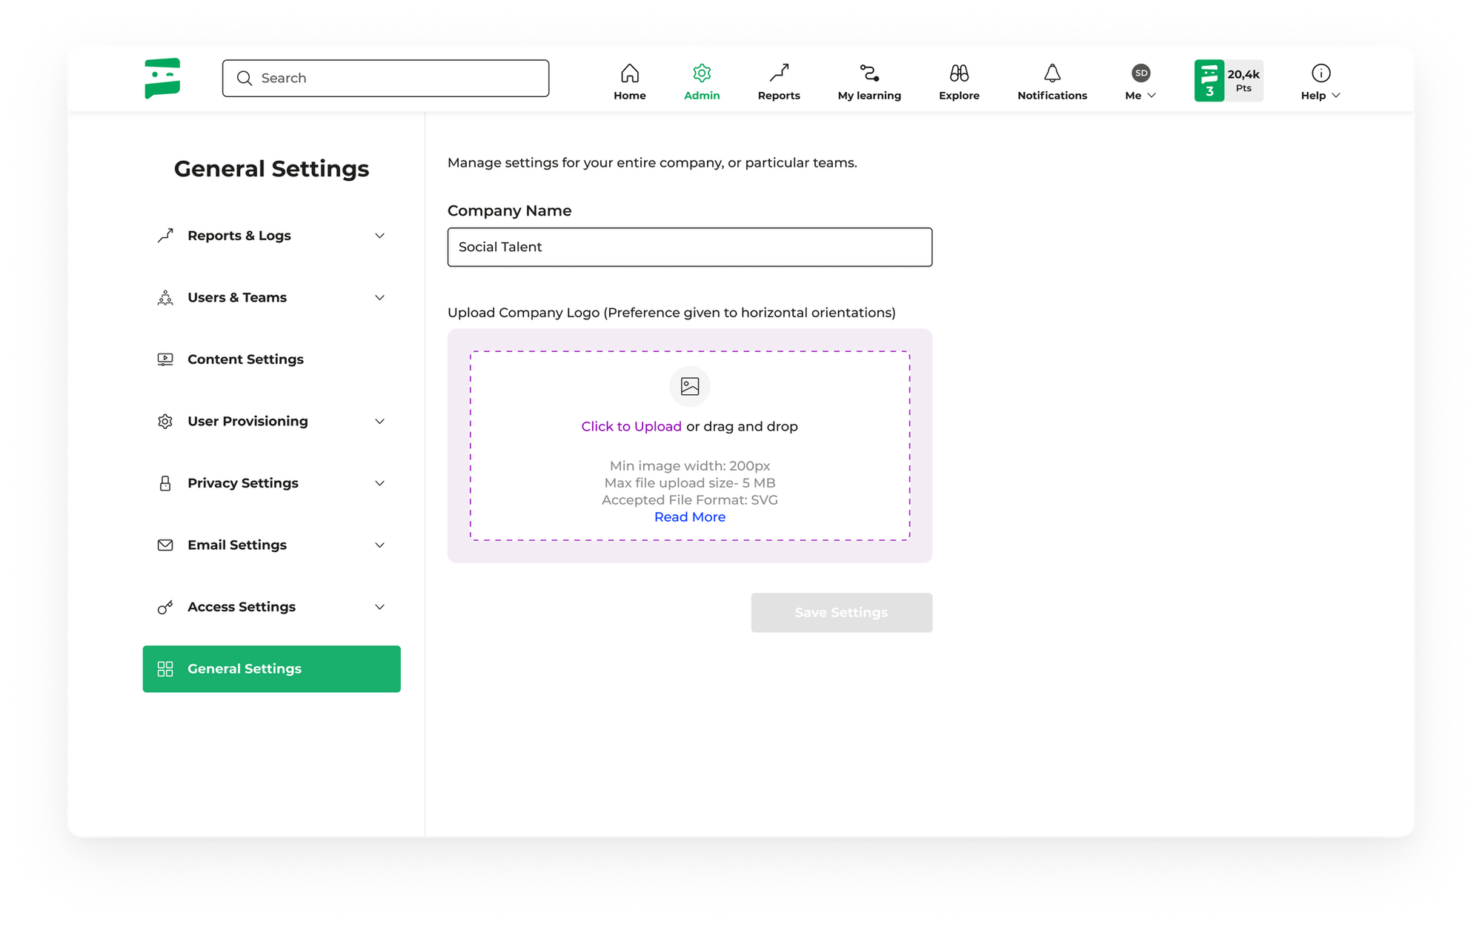The width and height of the screenshot is (1482, 927).
Task: Click the Content Settings screen icon
Action: 165,359
